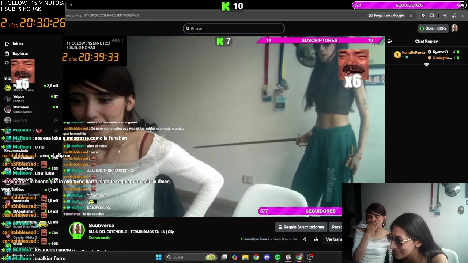This screenshot has width=468, height=263.
Task: Click the home icon beside Inicio
Action: tap(7, 43)
